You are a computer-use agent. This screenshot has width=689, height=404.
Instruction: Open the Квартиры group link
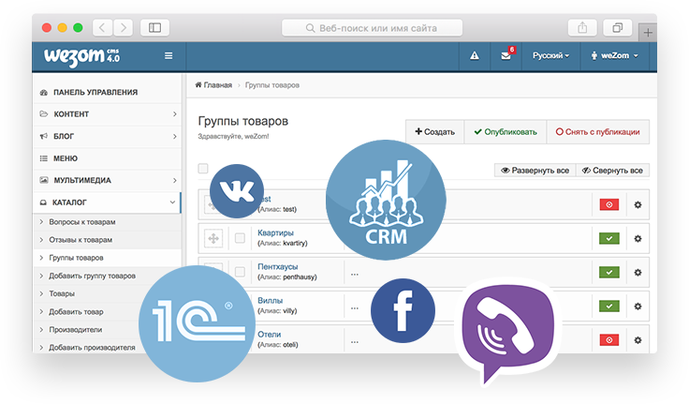click(275, 232)
